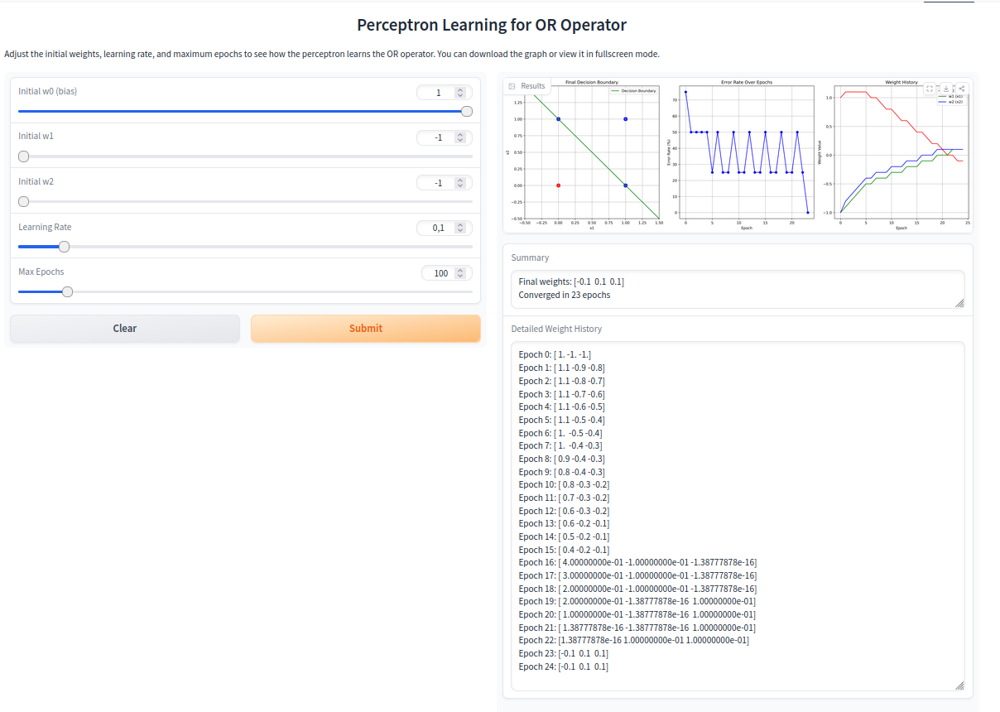Screen dimensions: 1000x712
Task: Expand the graph to fullscreen mode
Action: [930, 89]
